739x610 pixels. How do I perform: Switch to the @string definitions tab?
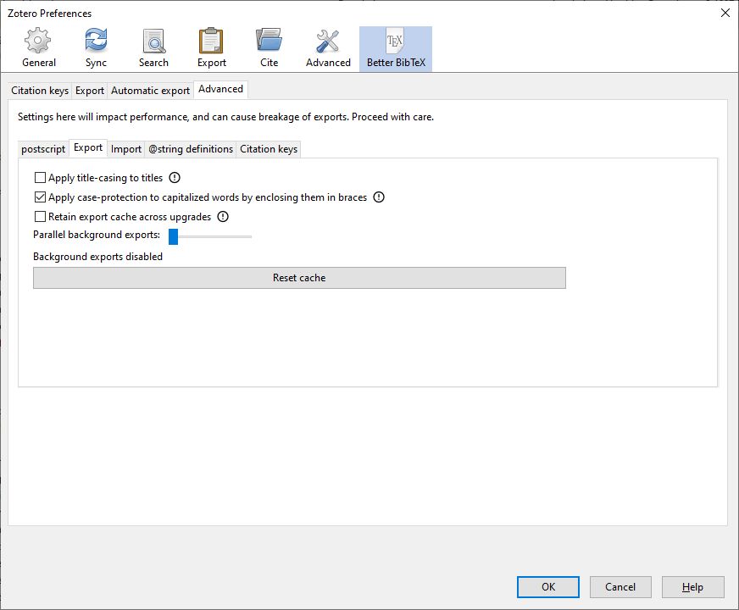point(191,149)
